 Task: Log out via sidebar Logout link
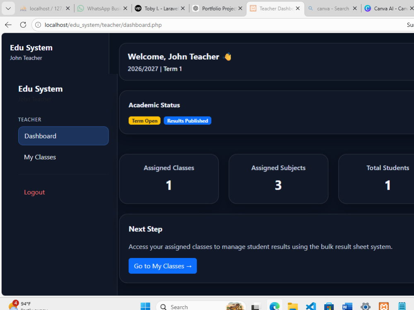click(x=34, y=192)
